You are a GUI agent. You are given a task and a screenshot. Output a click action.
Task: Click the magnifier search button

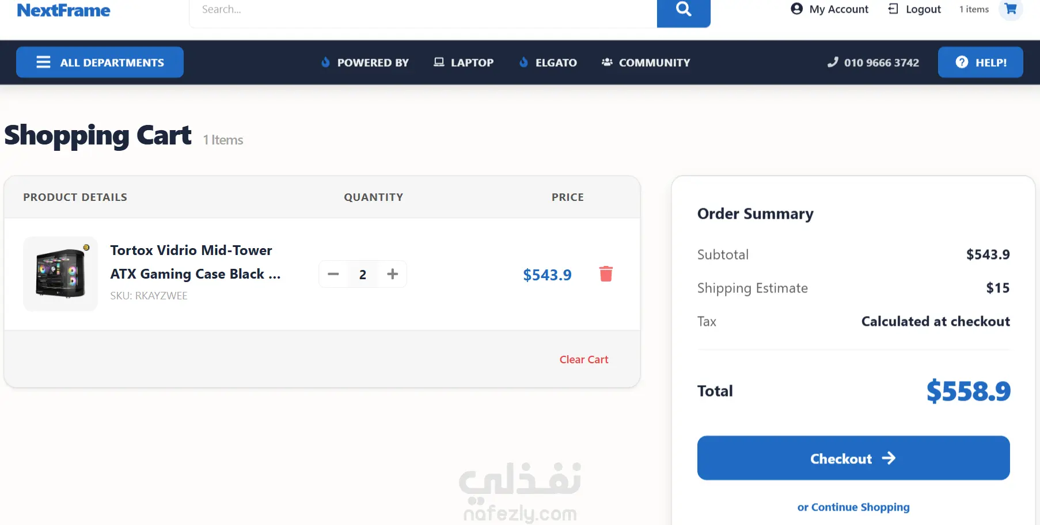pos(684,10)
